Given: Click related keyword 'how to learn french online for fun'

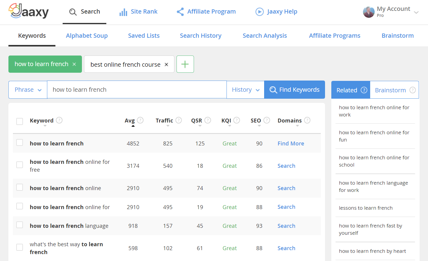Looking at the screenshot, I should [x=374, y=136].
